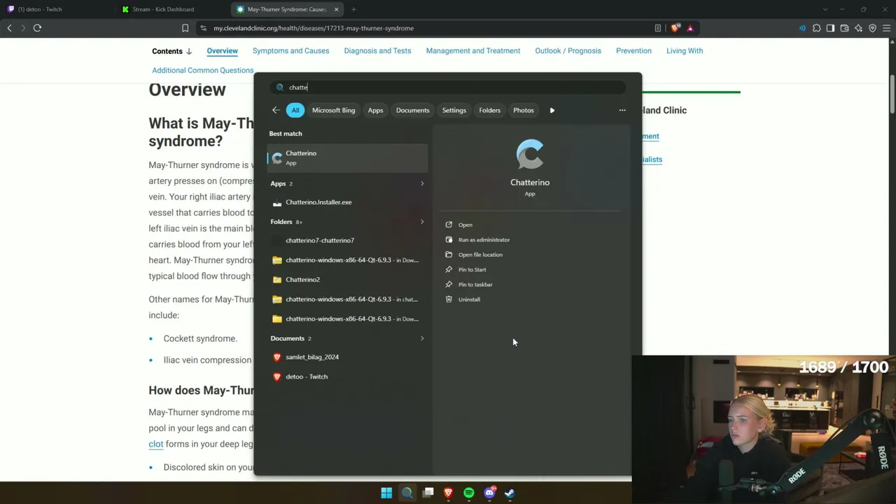Viewport: 896px width, 504px height.
Task: Bookmark the current page
Action: click(x=185, y=28)
